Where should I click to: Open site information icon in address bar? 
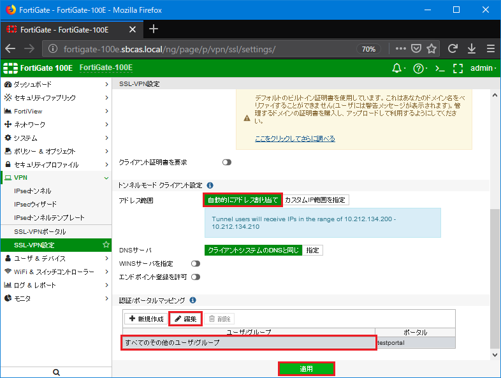coord(53,48)
